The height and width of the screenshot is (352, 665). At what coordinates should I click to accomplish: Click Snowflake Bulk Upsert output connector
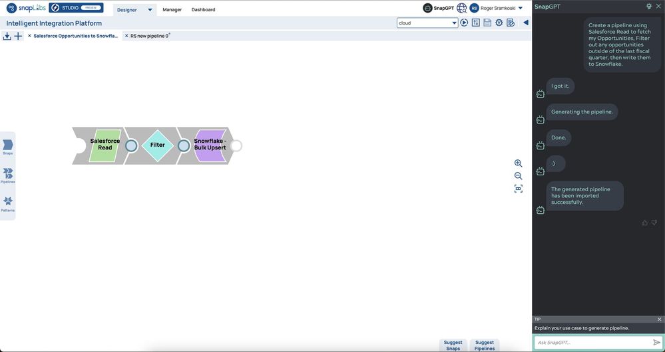[236, 146]
